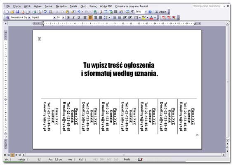Viewport: 233px width, 165px height.
Task: Click the Odczyt reading layout button
Action: [x=161, y=12]
